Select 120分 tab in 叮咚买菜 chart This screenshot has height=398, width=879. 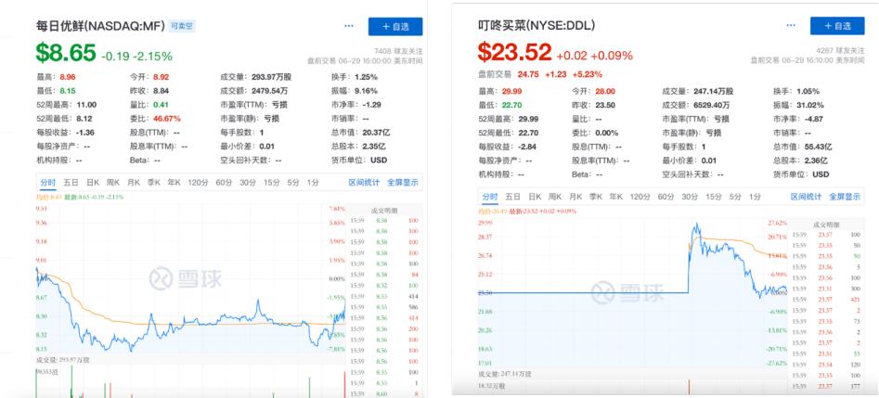point(640,197)
